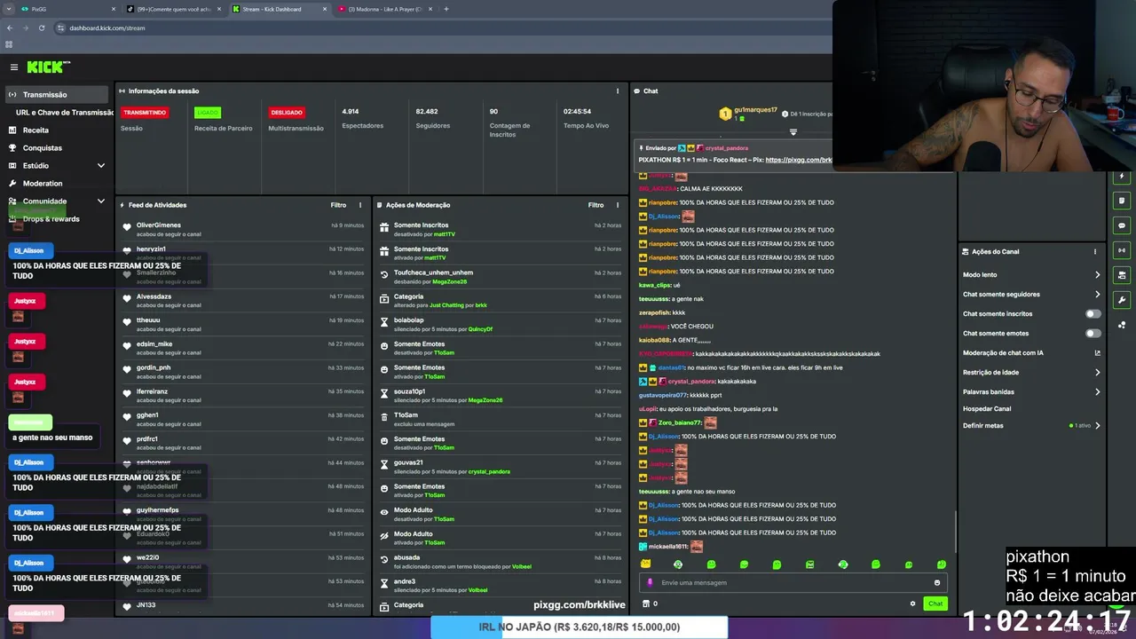The height and width of the screenshot is (639, 1136).
Task: Click the green Chat send button
Action: [x=935, y=603]
